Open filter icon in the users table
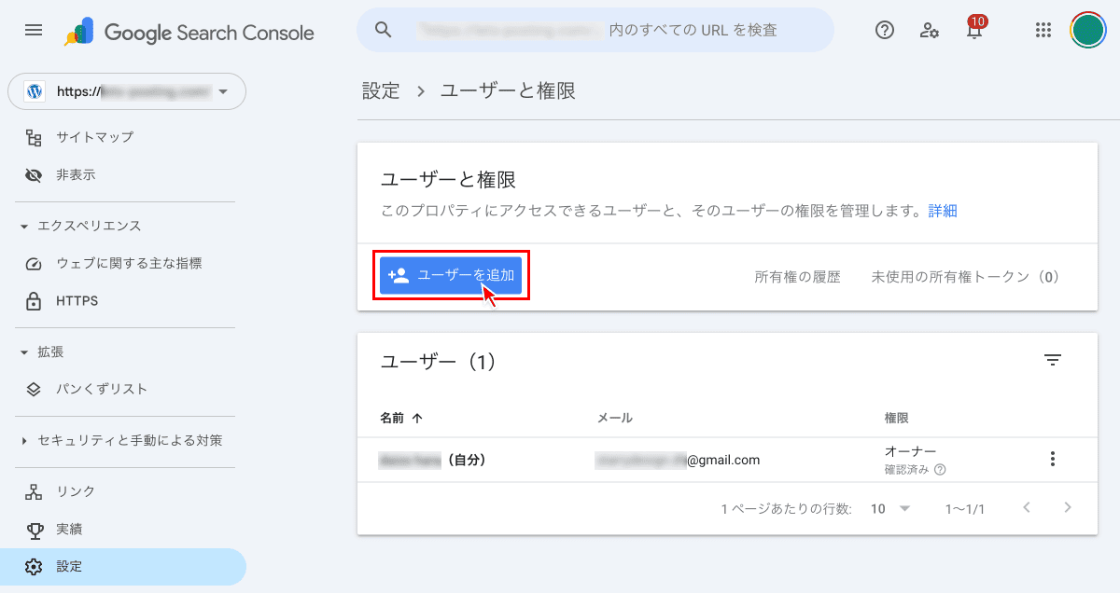Image resolution: width=1120 pixels, height=593 pixels. click(x=1053, y=361)
